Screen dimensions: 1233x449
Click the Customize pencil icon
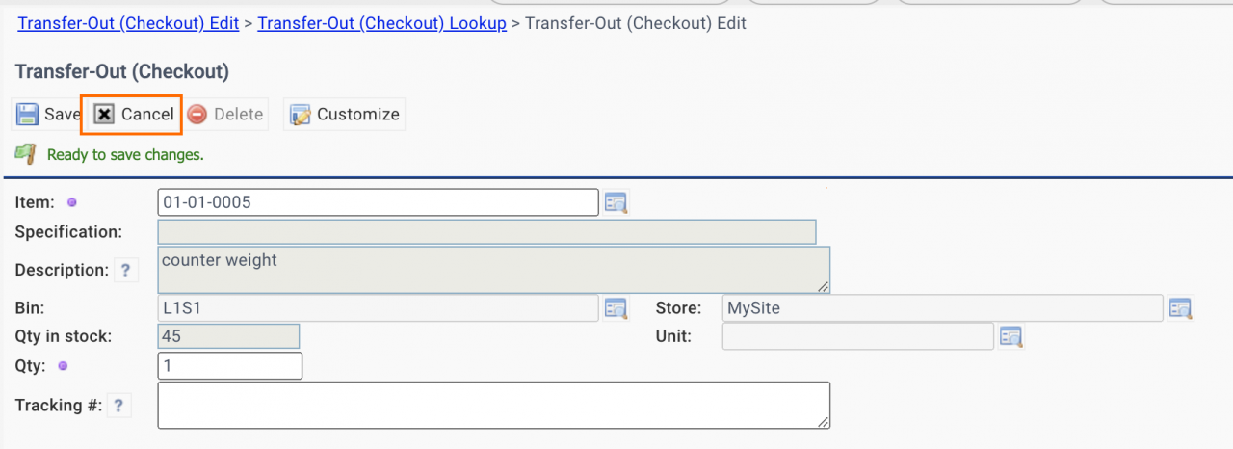[x=301, y=115]
